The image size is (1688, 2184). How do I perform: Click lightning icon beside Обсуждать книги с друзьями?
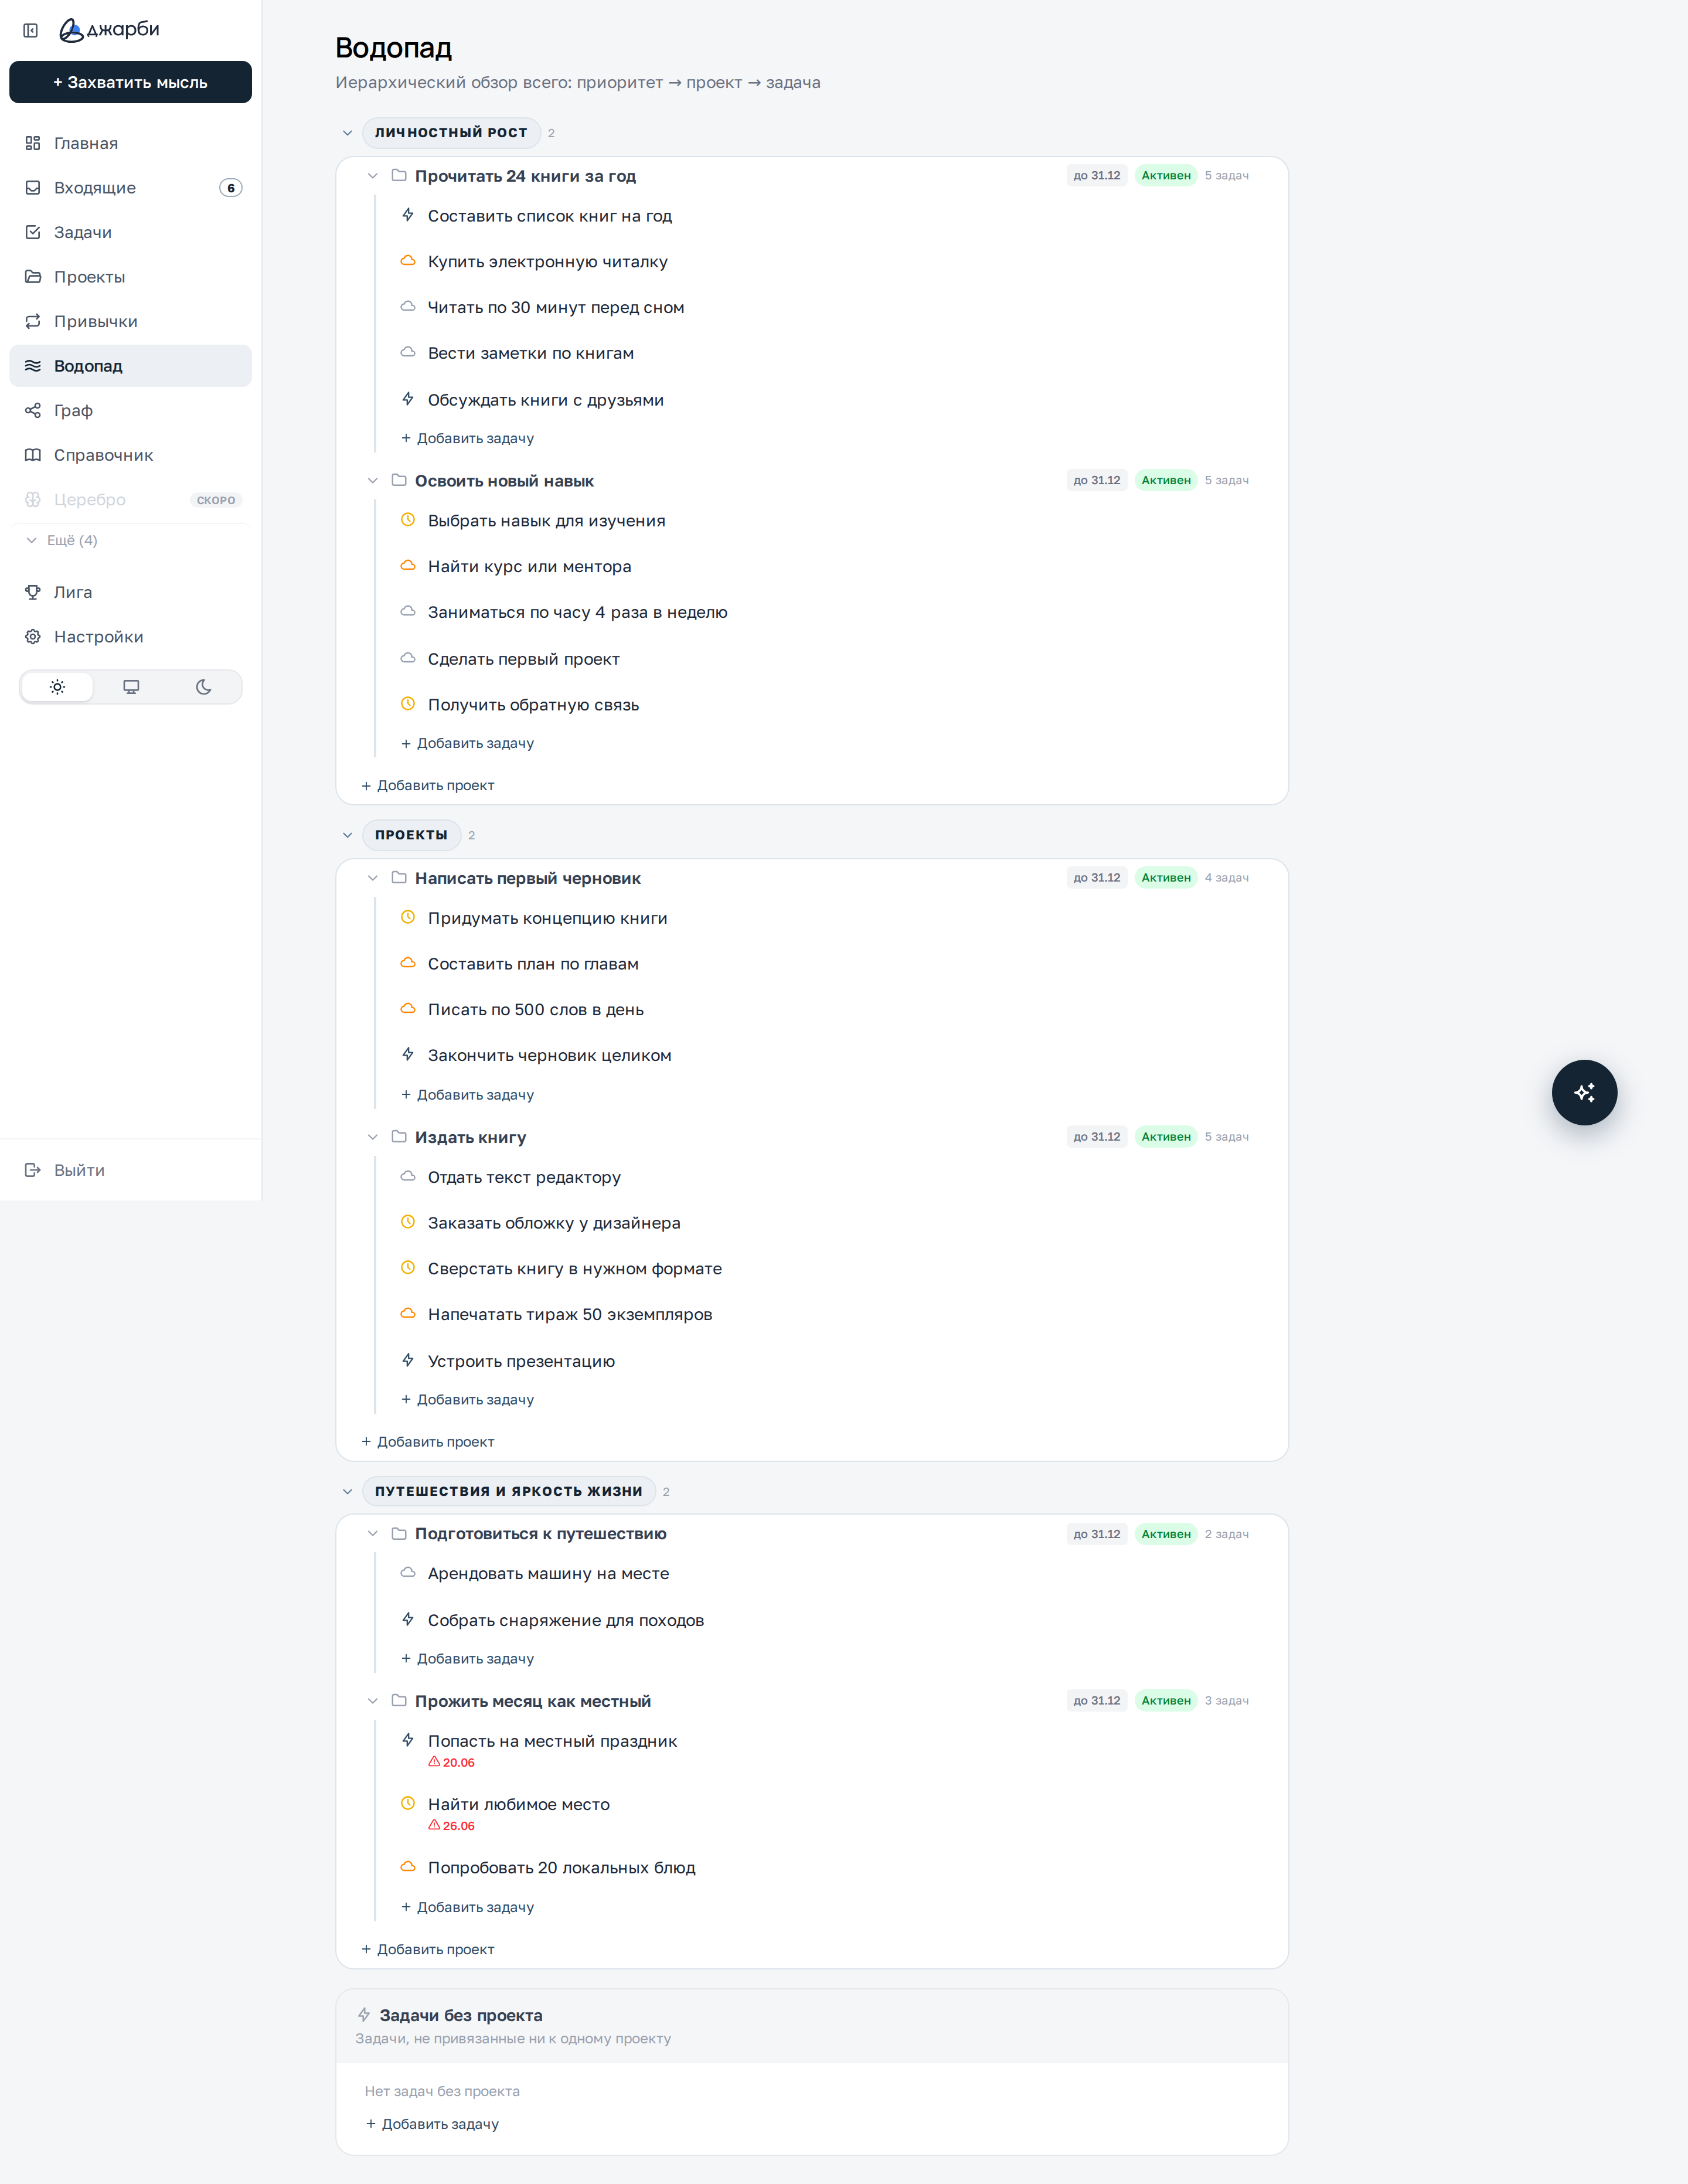pos(408,399)
